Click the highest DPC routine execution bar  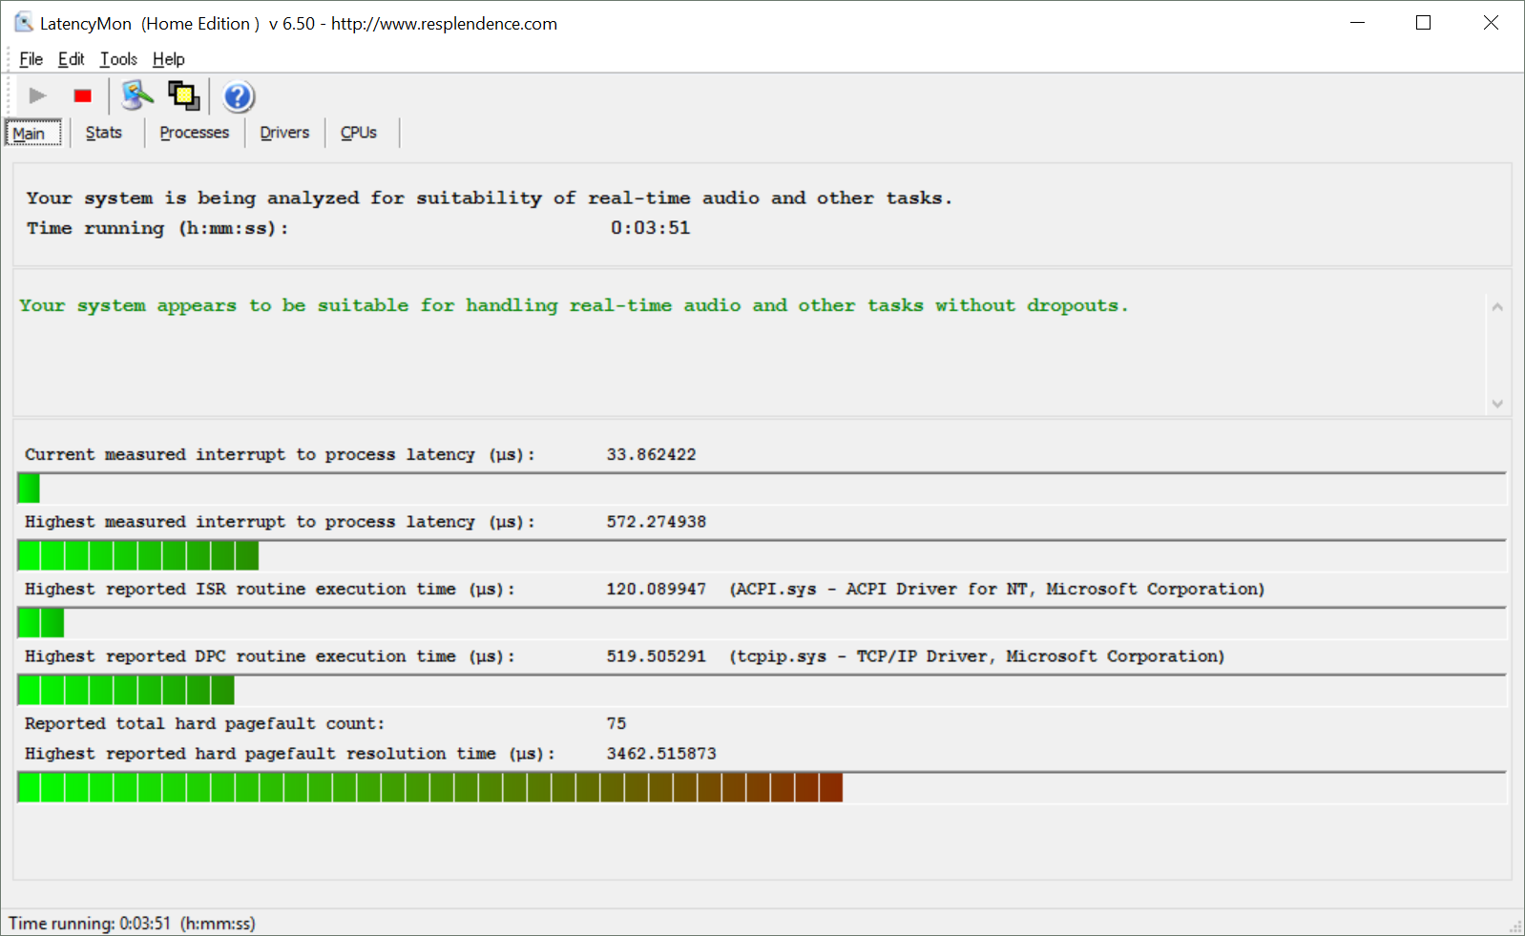pyautogui.click(x=762, y=690)
